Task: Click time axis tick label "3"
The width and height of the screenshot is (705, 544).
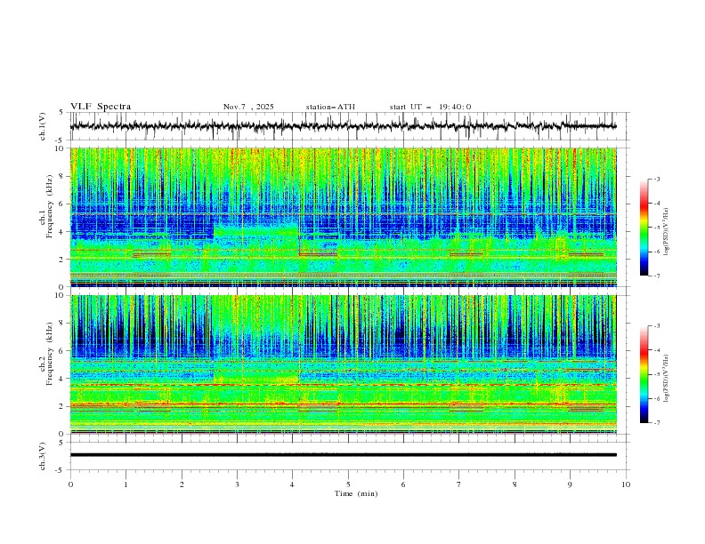Action: point(237,484)
